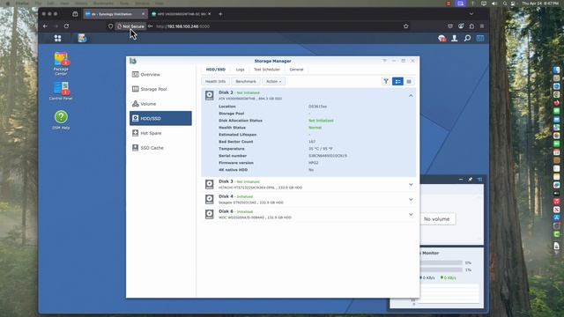Image resolution: width=564 pixels, height=317 pixels.
Task: Click the Bad Sector Count label
Action: [x=235, y=142]
